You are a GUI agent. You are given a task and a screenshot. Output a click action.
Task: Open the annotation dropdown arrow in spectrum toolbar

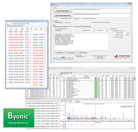[x=78, y=102]
